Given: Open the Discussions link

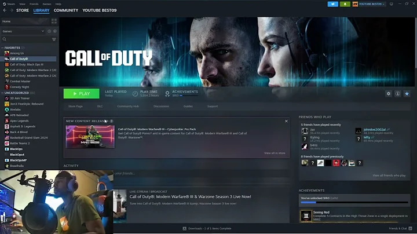Looking at the screenshot, I should pos(161,107).
